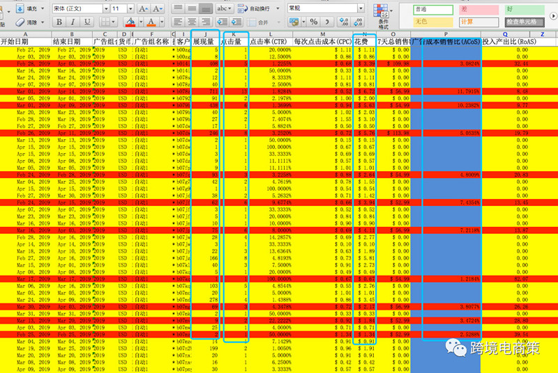Click the ACoS cell showing 11.7915%
The height and width of the screenshot is (373, 558).
pyautogui.click(x=446, y=92)
